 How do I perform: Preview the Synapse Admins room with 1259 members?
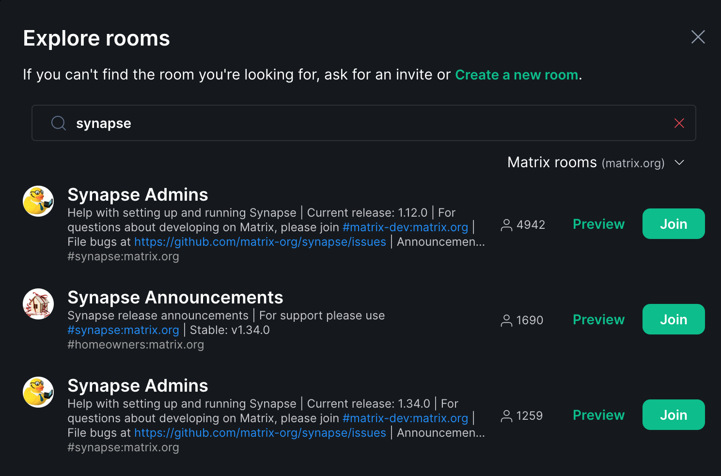pyautogui.click(x=598, y=415)
